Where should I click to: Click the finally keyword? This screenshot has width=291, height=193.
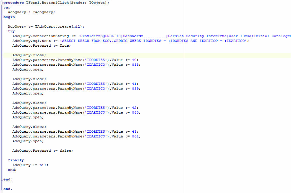click(x=15, y=160)
